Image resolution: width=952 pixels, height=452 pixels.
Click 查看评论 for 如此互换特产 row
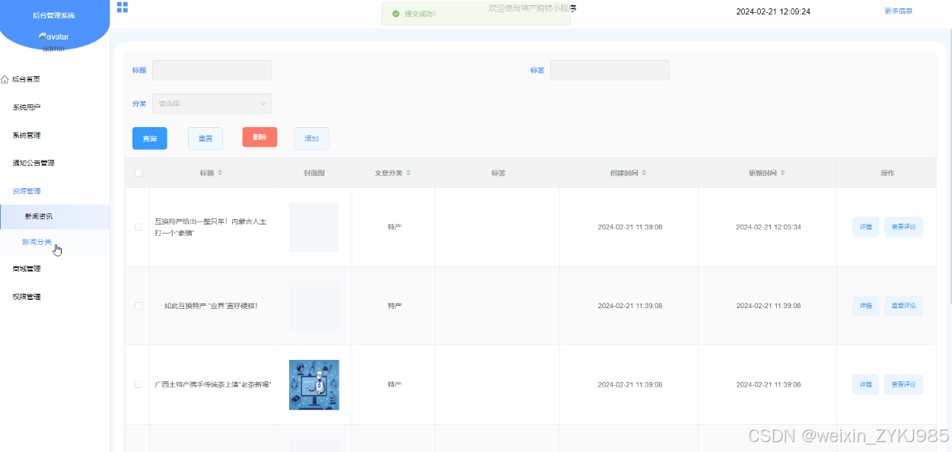(x=903, y=306)
